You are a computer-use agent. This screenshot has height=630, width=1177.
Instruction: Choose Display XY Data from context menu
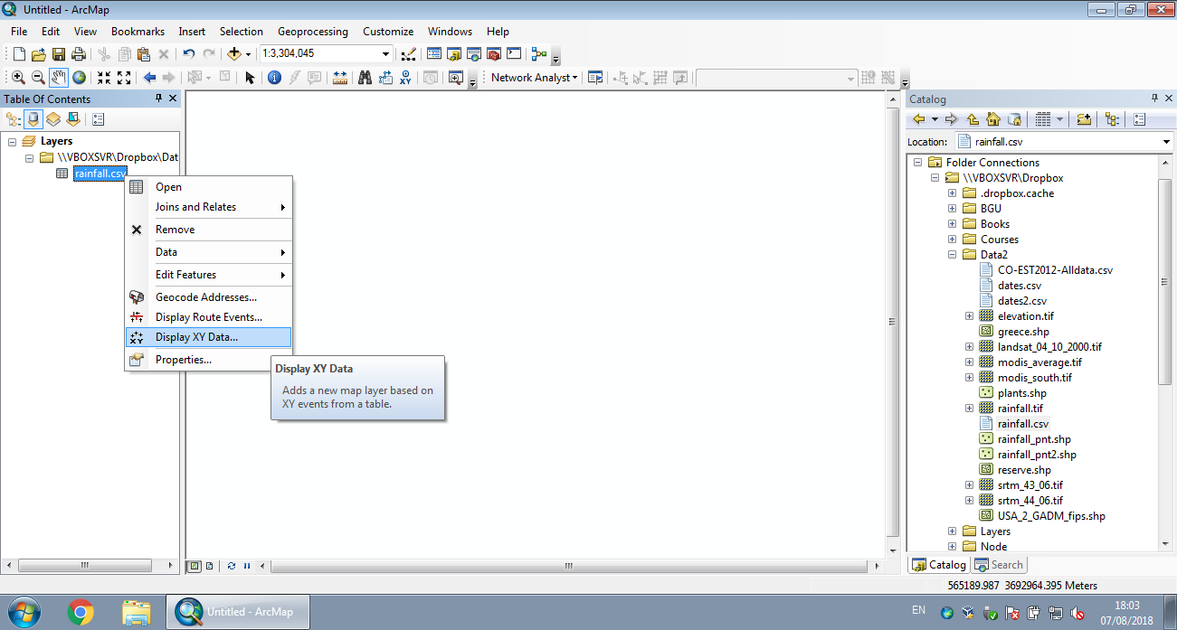(x=197, y=336)
